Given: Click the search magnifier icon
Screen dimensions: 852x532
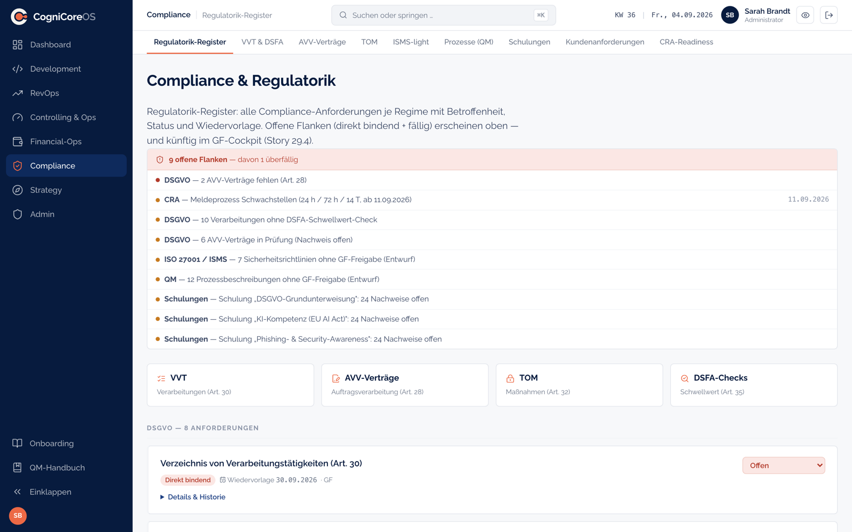Looking at the screenshot, I should pyautogui.click(x=343, y=15).
